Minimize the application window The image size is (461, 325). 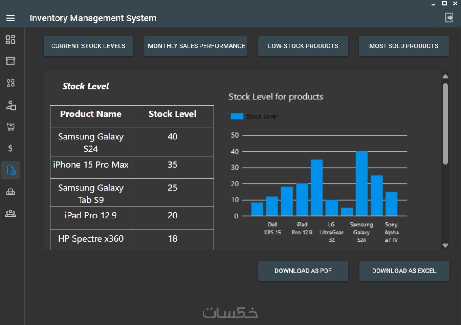pos(433,4)
